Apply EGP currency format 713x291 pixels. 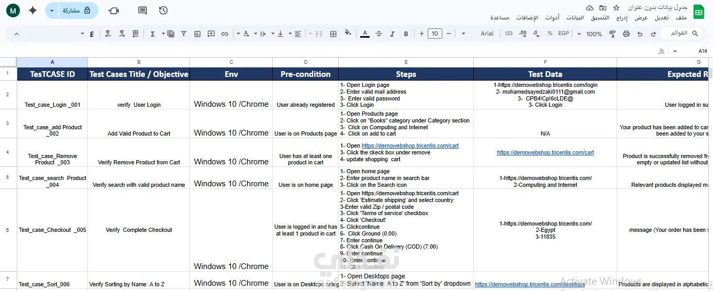tap(563, 33)
